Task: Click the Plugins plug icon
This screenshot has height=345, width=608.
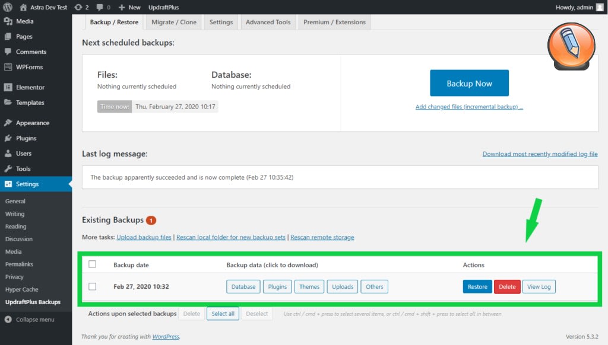Action: tap(8, 138)
